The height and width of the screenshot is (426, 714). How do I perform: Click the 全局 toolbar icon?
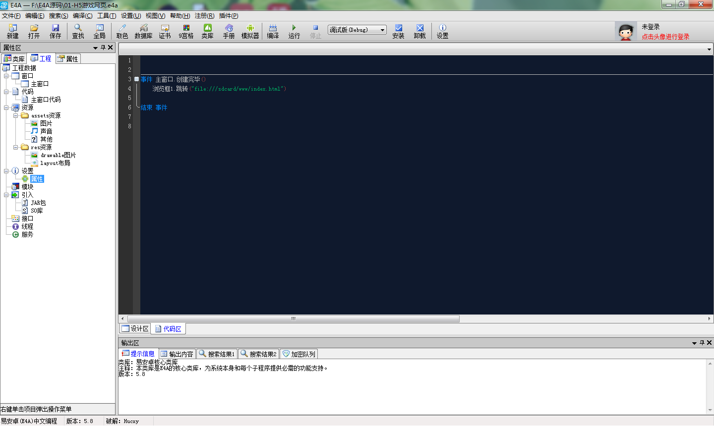(100, 31)
